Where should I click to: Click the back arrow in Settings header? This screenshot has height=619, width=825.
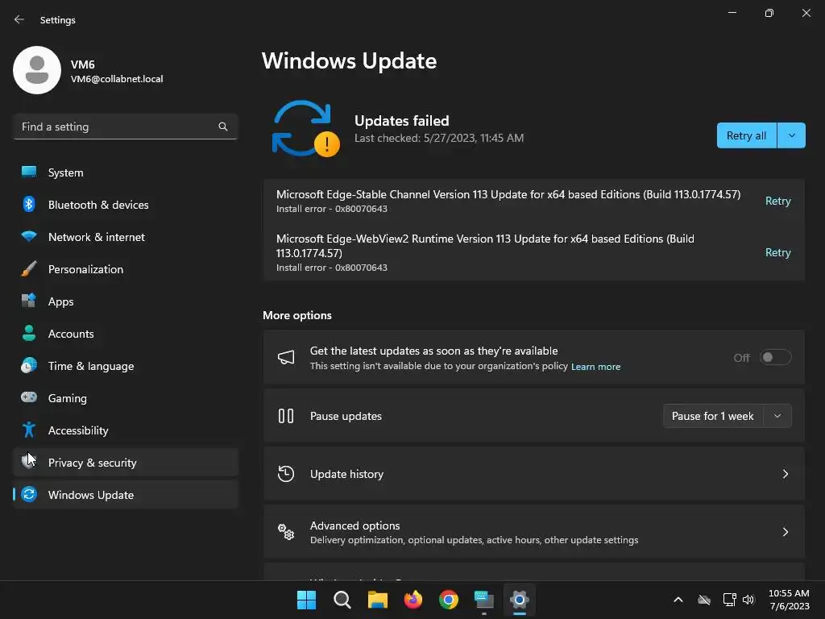(19, 19)
